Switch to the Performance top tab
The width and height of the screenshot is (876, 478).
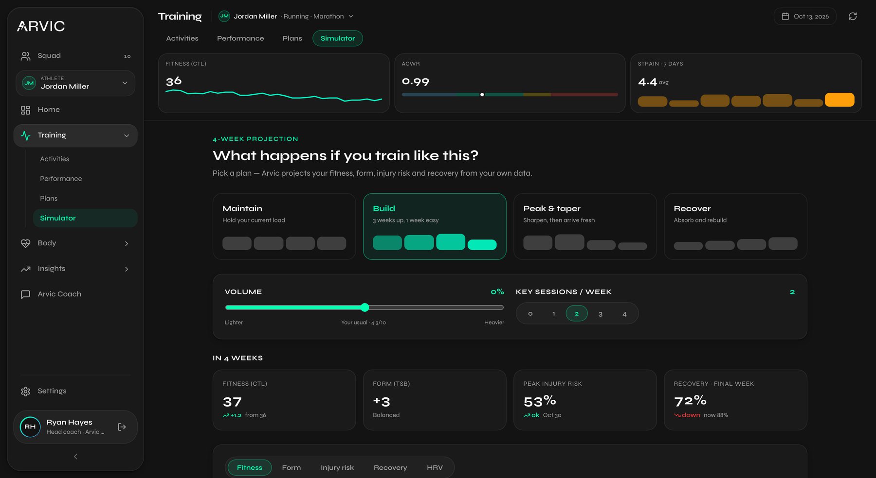[240, 38]
